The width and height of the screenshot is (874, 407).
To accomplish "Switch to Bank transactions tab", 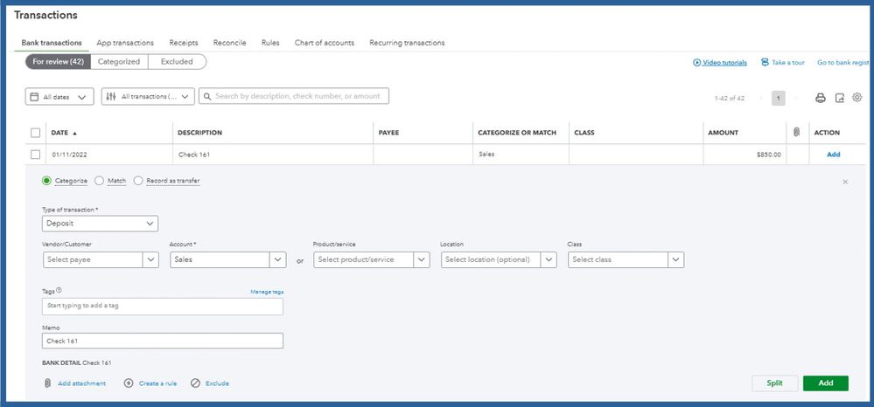I will [x=52, y=43].
